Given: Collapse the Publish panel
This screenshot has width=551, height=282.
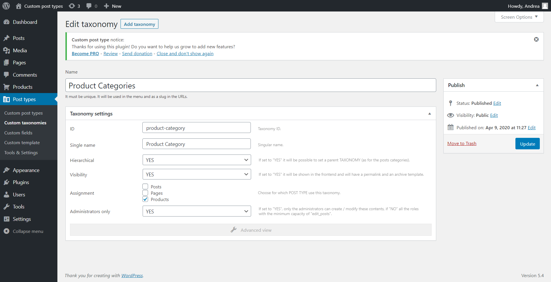Looking at the screenshot, I should pyautogui.click(x=537, y=85).
